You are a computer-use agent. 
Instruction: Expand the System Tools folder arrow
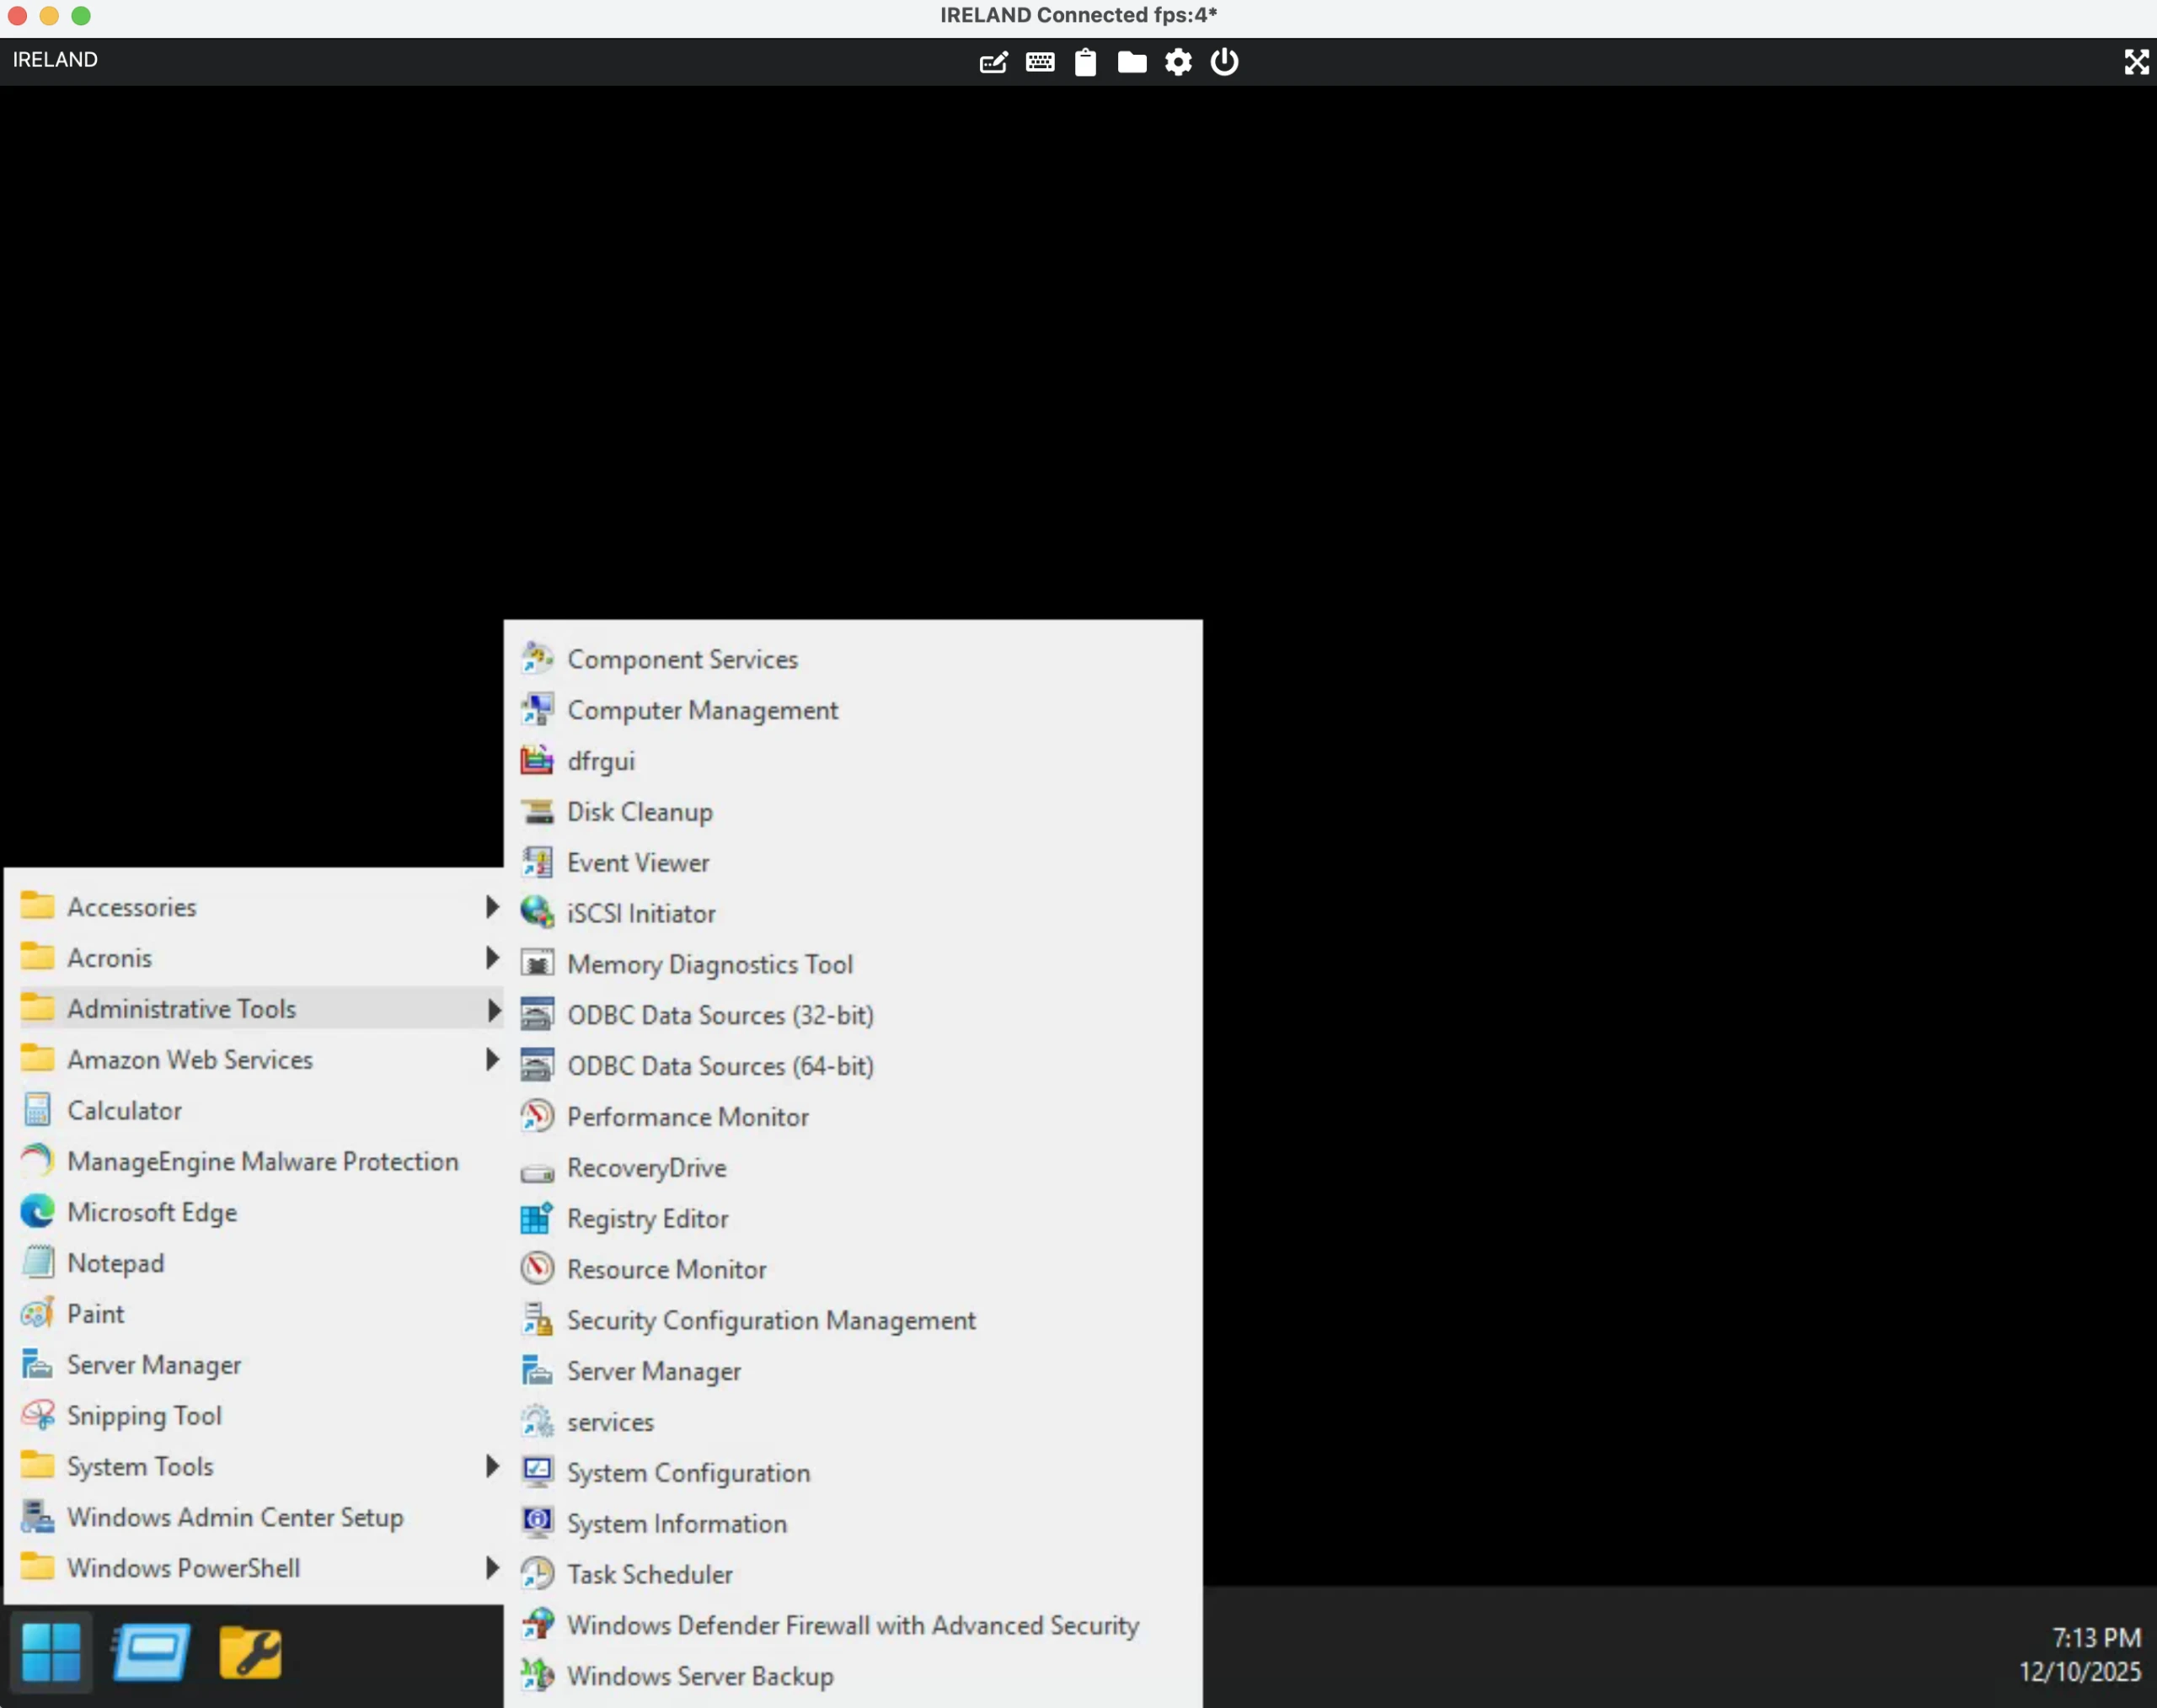pyautogui.click(x=492, y=1466)
